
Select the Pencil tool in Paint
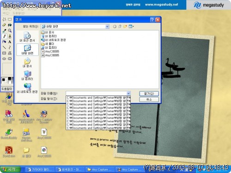pos(4,36)
